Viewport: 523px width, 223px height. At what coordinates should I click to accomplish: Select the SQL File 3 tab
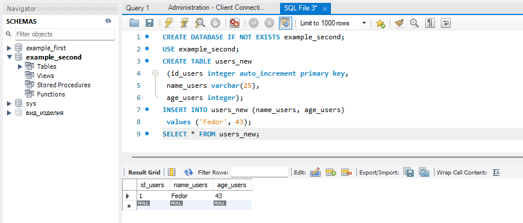click(x=300, y=8)
